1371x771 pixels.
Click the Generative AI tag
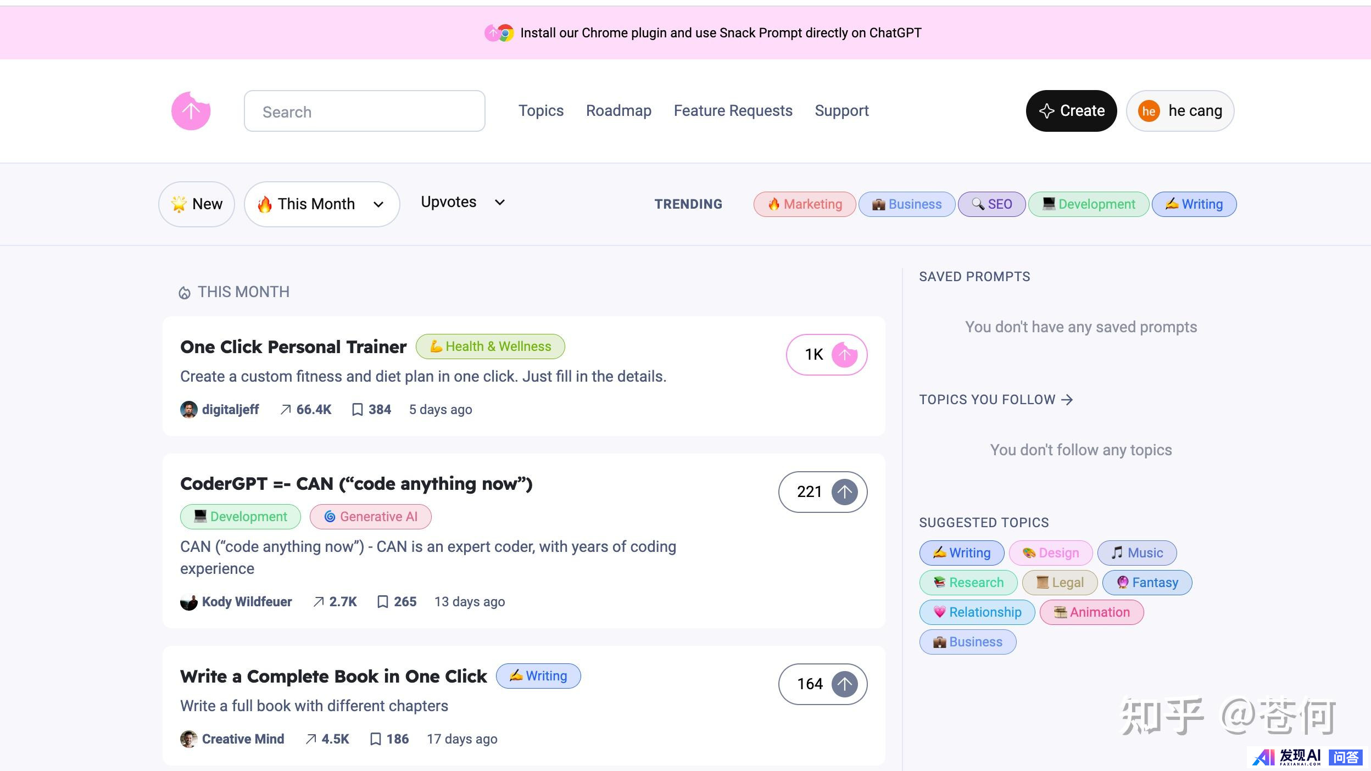[x=371, y=517]
